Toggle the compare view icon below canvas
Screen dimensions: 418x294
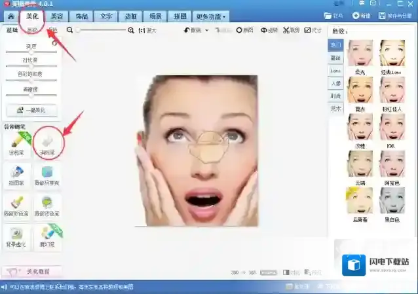(286, 272)
